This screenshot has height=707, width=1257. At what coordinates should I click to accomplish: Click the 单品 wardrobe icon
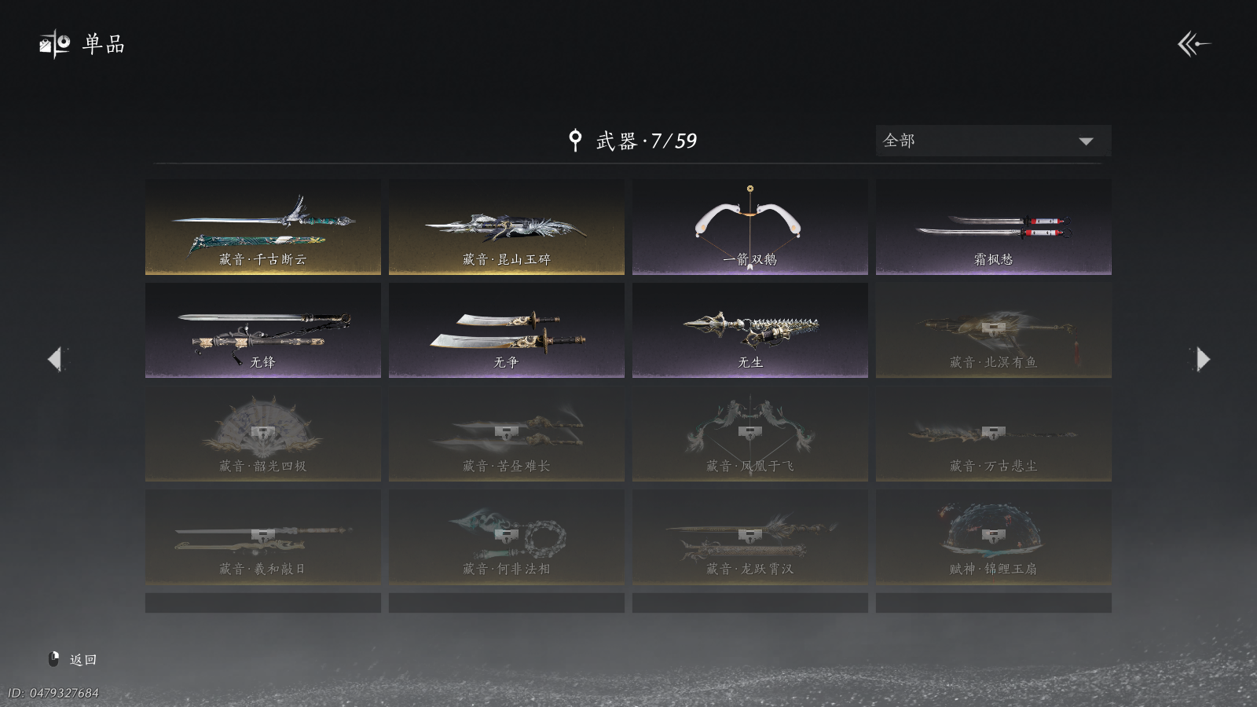(x=54, y=44)
